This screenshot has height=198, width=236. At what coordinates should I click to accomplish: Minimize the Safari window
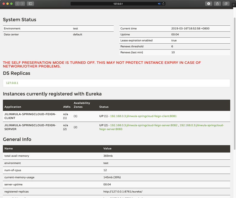(x=8, y=4)
